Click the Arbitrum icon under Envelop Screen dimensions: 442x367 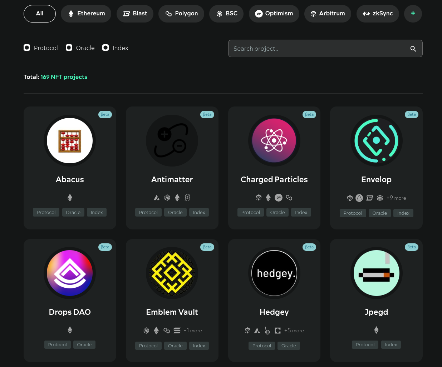coord(350,198)
